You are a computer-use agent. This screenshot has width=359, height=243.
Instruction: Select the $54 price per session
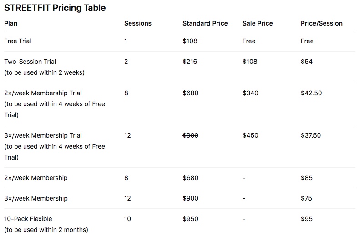[307, 62]
